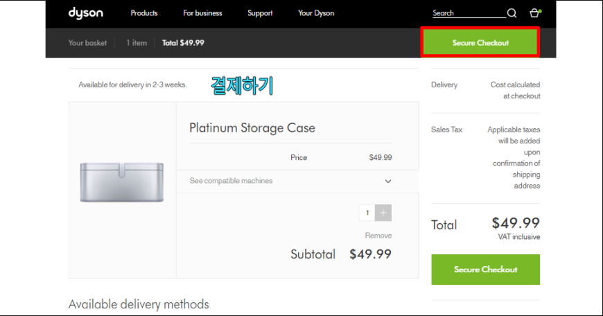This screenshot has height=316, width=603.
Task: Click the lower Secure Checkout button
Action: pyautogui.click(x=485, y=270)
